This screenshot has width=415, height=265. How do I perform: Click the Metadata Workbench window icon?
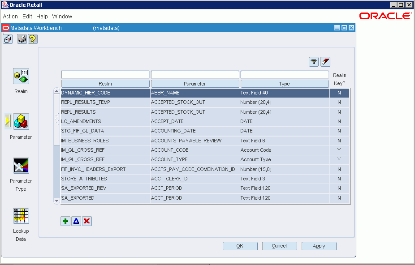6,28
